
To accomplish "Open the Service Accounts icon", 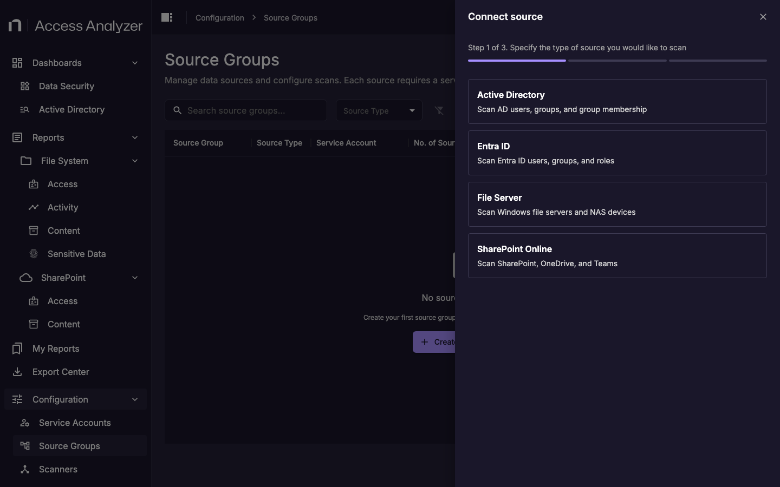I will tap(24, 423).
